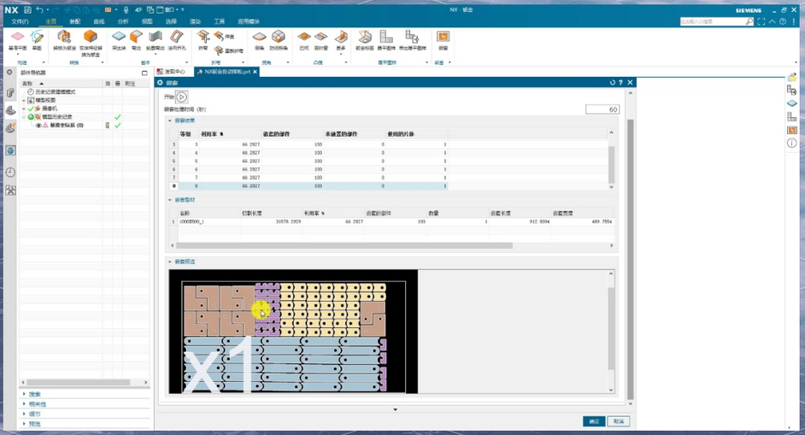Open the 排套 nesting tool in ribbon

[443, 39]
